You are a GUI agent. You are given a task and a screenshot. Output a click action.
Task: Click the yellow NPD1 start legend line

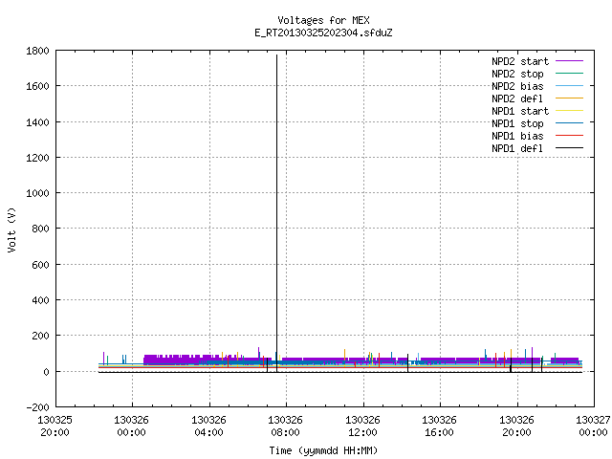tap(569, 111)
